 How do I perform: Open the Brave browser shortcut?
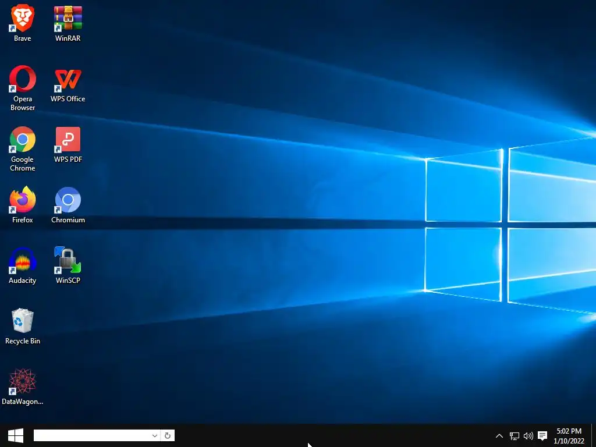tap(23, 23)
